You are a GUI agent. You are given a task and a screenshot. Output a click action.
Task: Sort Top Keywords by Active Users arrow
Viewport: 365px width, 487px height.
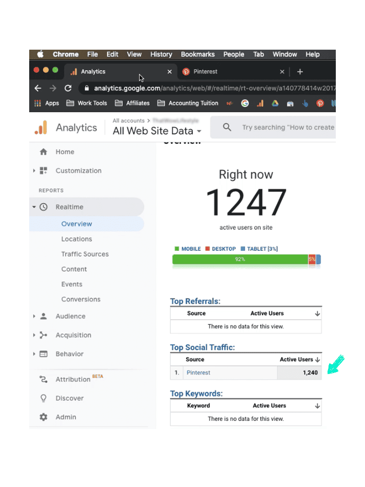tap(317, 406)
